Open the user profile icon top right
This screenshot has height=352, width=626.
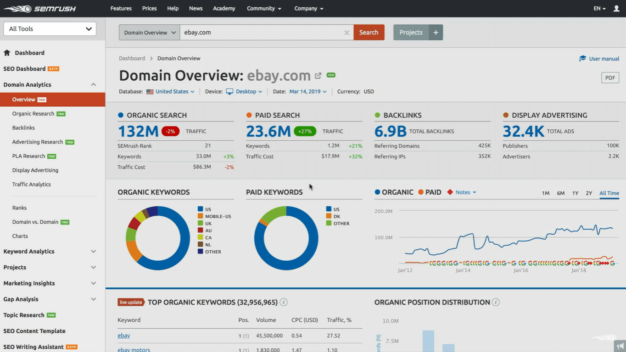click(616, 8)
